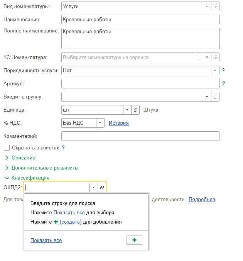
Task: Click the ellipsis select button in 1С:Номенклатура
Action: 199,58
